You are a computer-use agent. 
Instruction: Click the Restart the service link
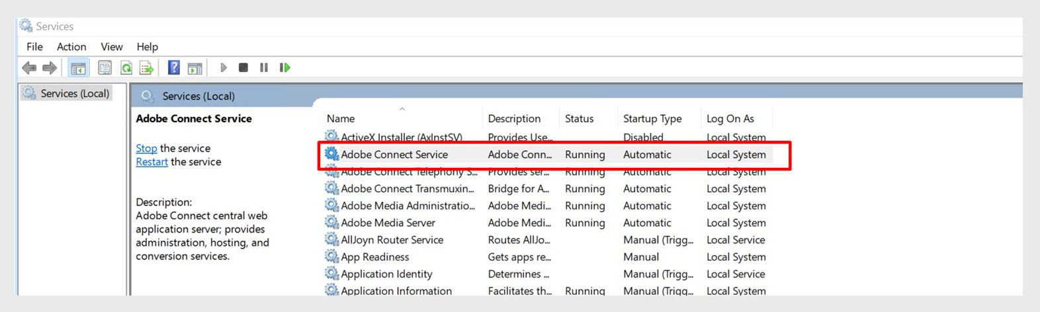[x=152, y=162]
